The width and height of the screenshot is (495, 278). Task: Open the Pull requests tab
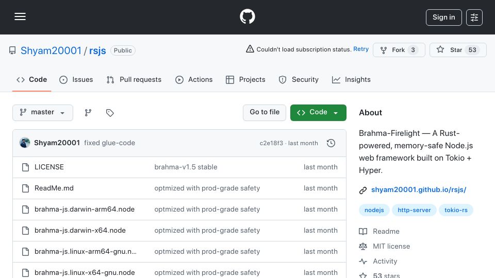click(134, 79)
